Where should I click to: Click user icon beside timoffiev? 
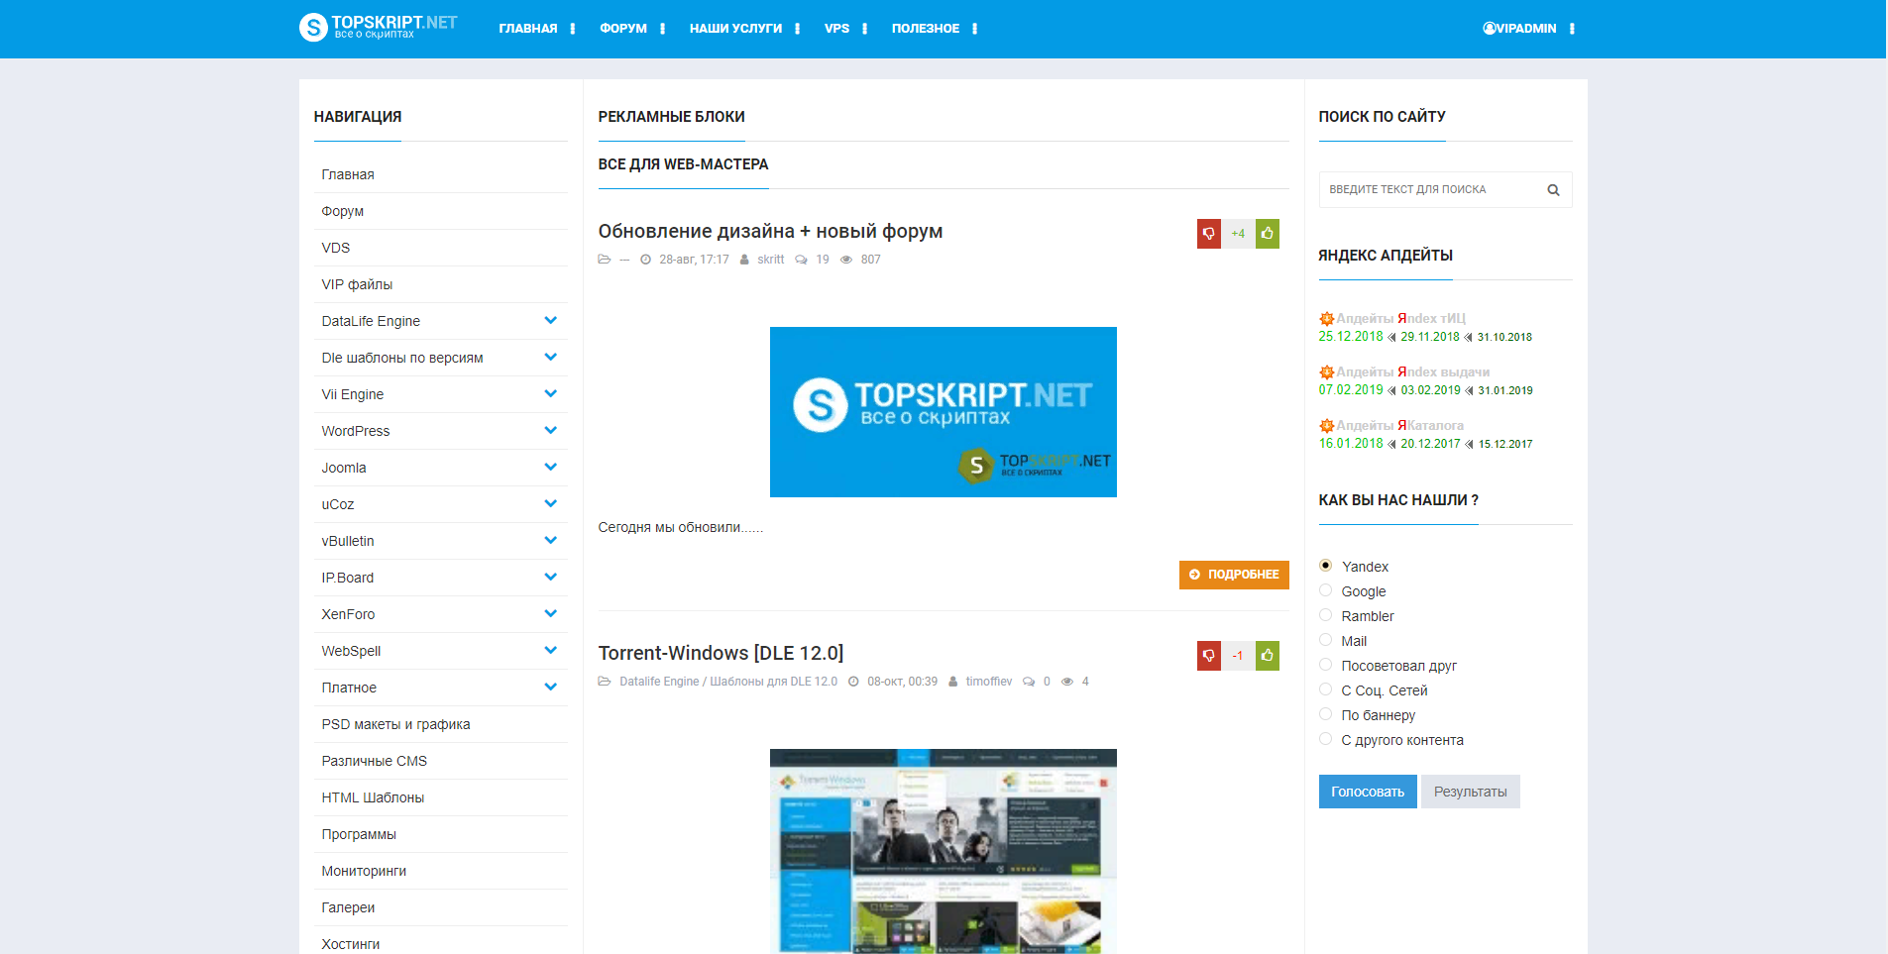[952, 682]
